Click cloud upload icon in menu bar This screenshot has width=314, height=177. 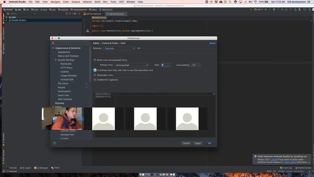221,2
